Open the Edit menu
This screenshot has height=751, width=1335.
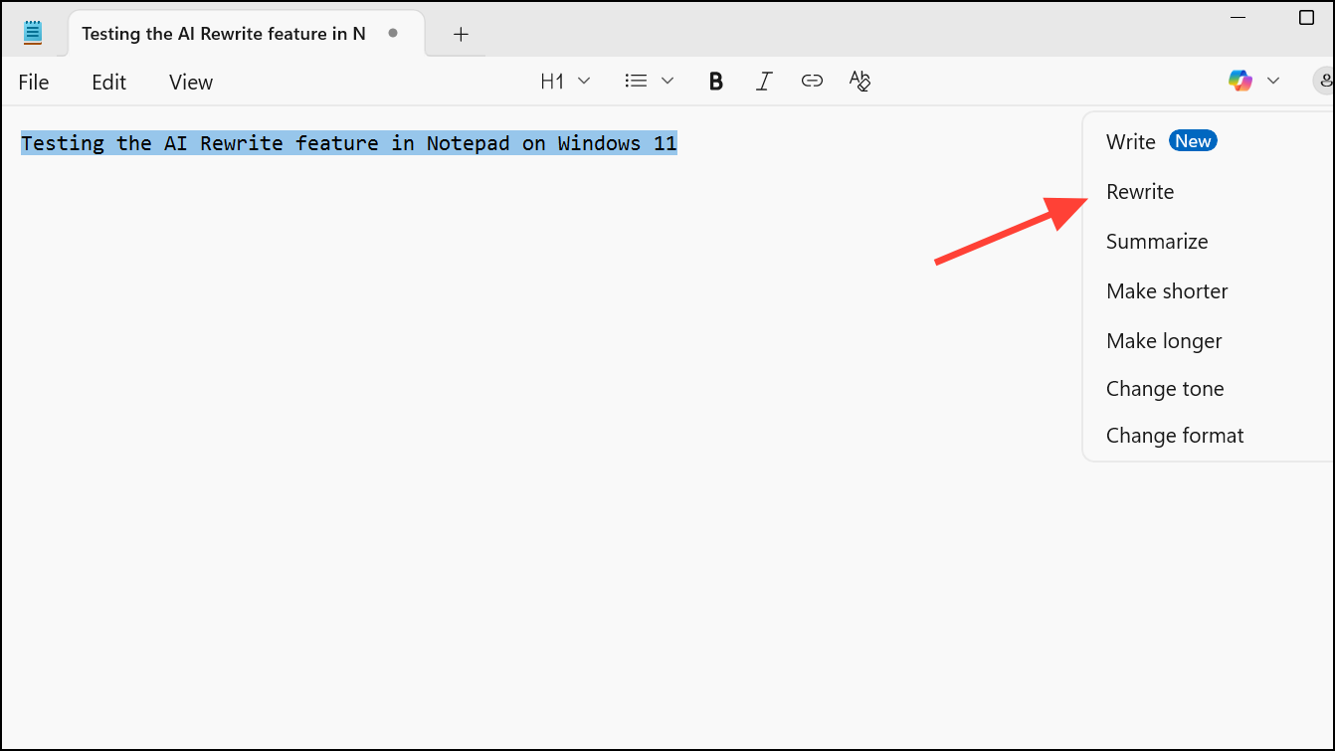pos(108,82)
